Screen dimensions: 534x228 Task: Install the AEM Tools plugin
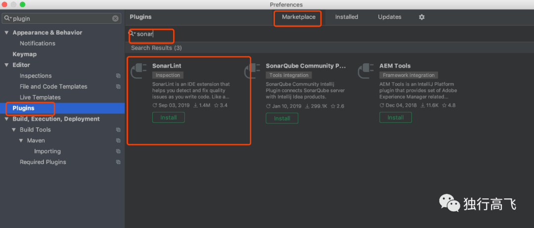pos(396,117)
